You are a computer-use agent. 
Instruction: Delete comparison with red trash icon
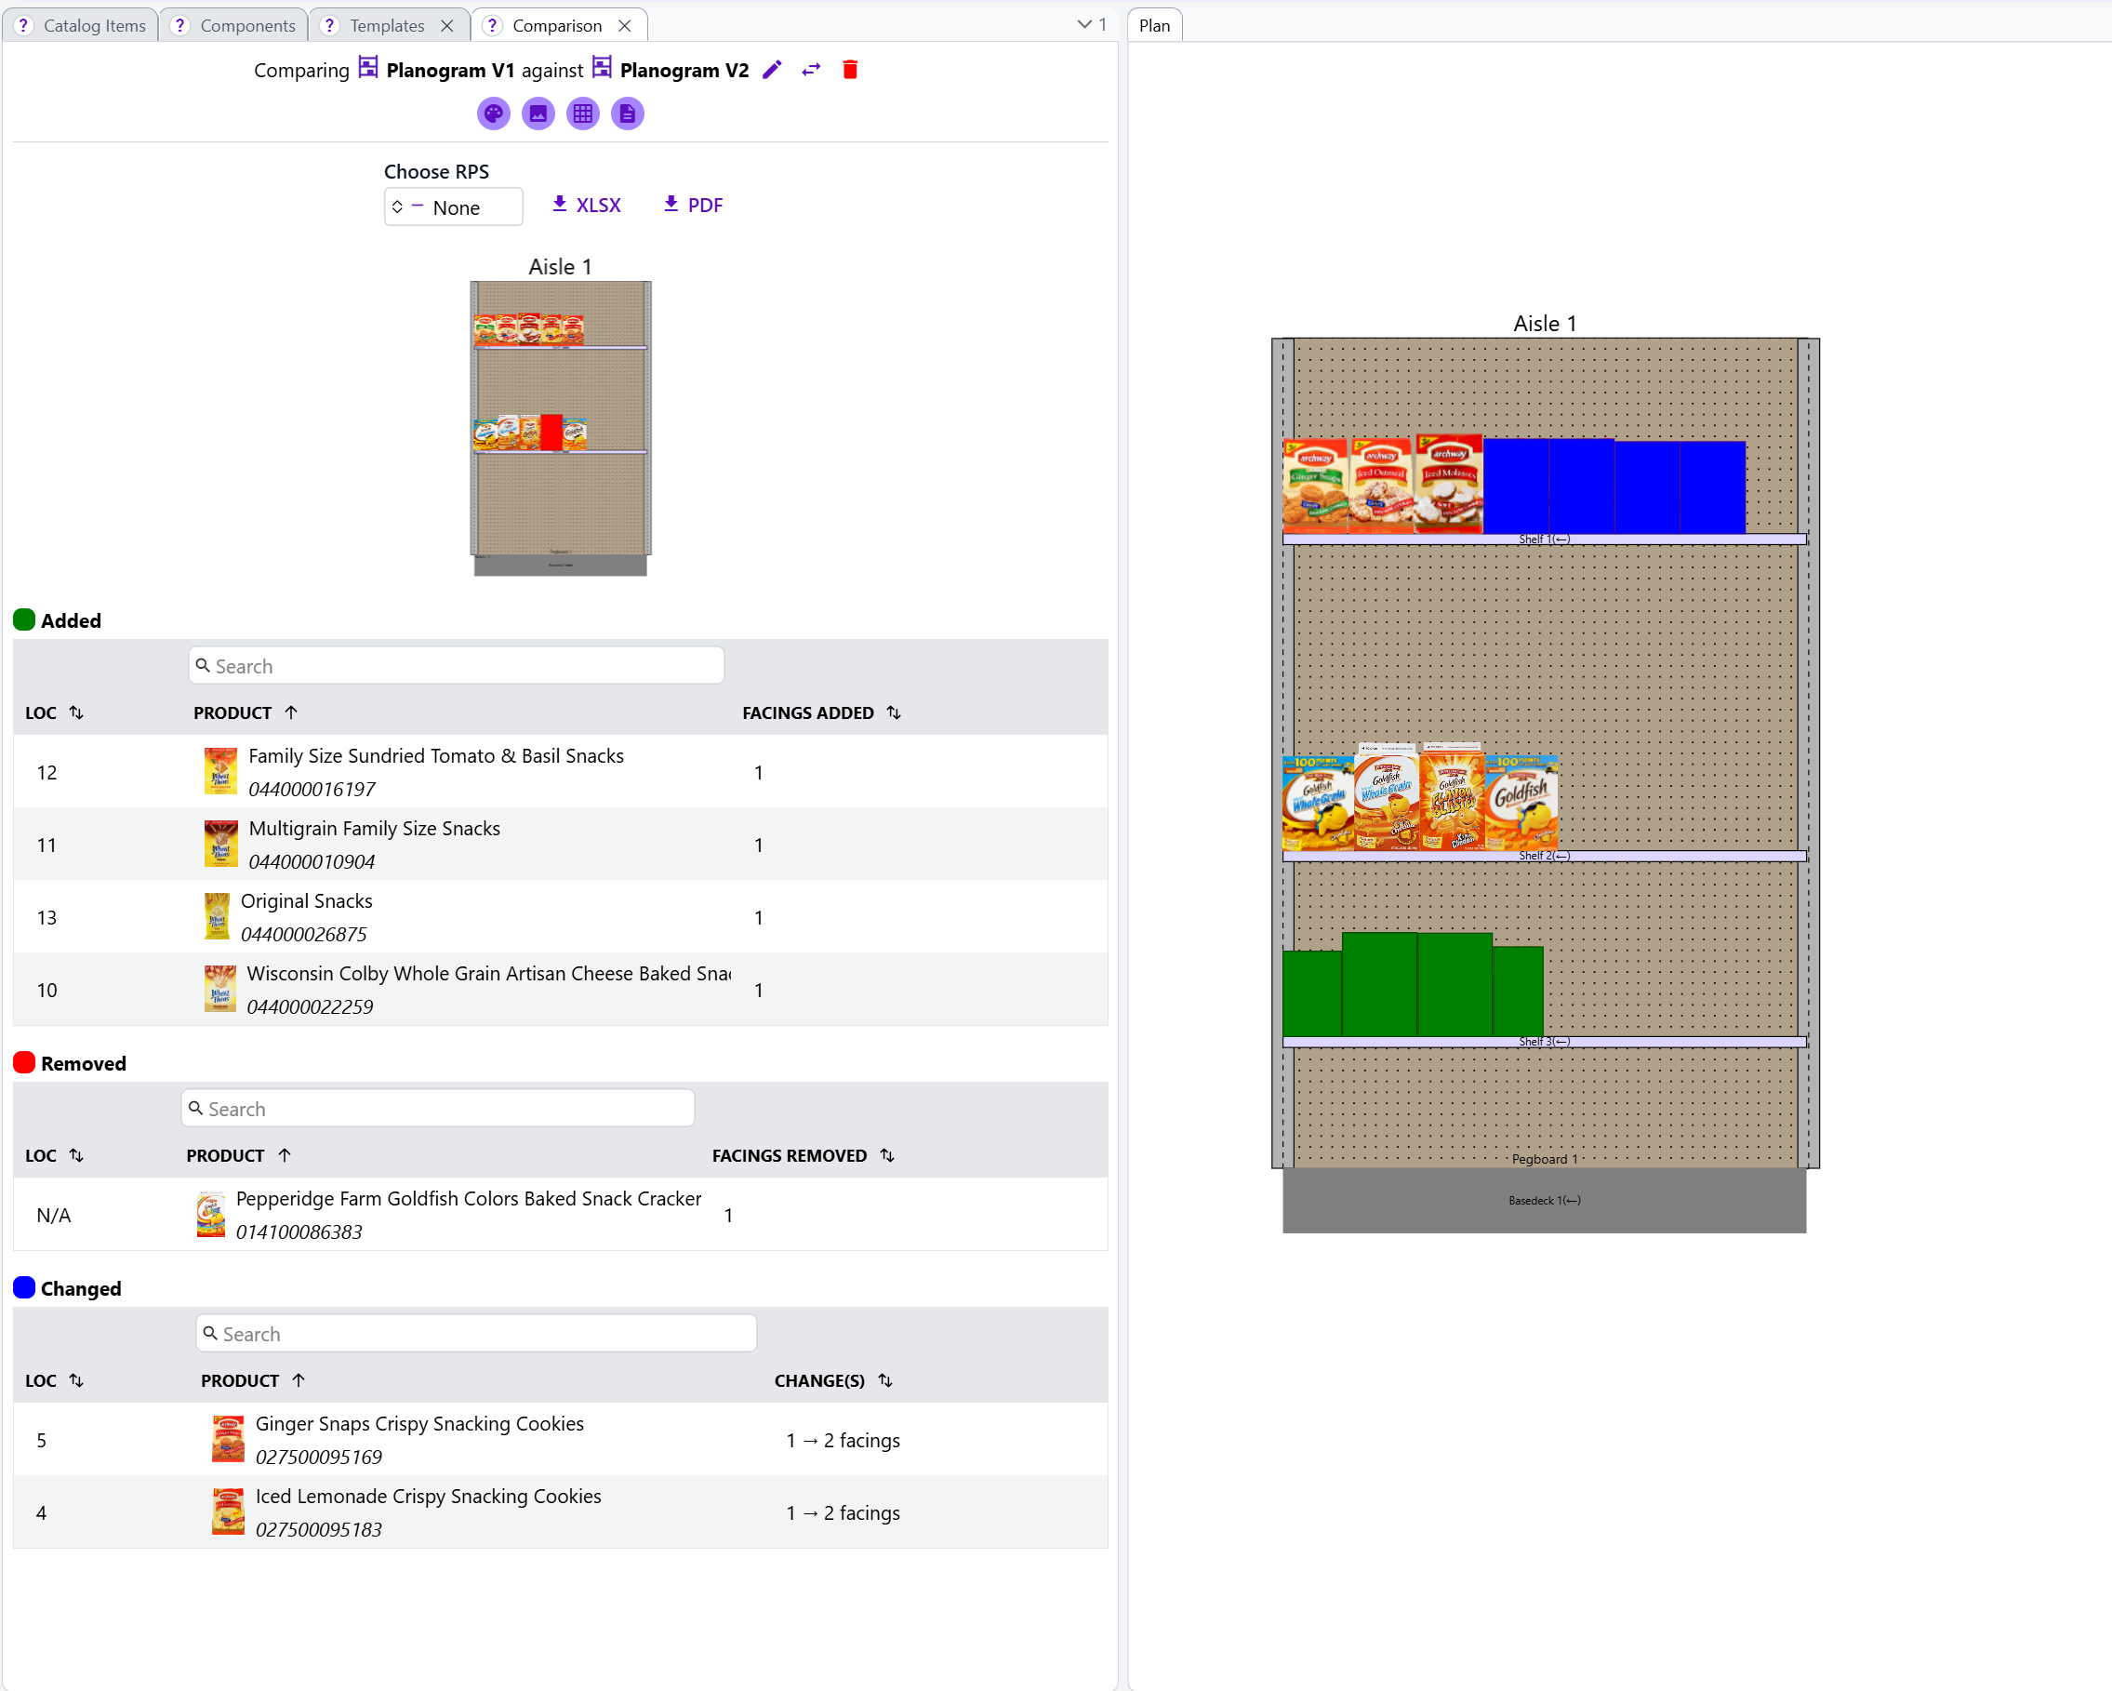(x=850, y=70)
